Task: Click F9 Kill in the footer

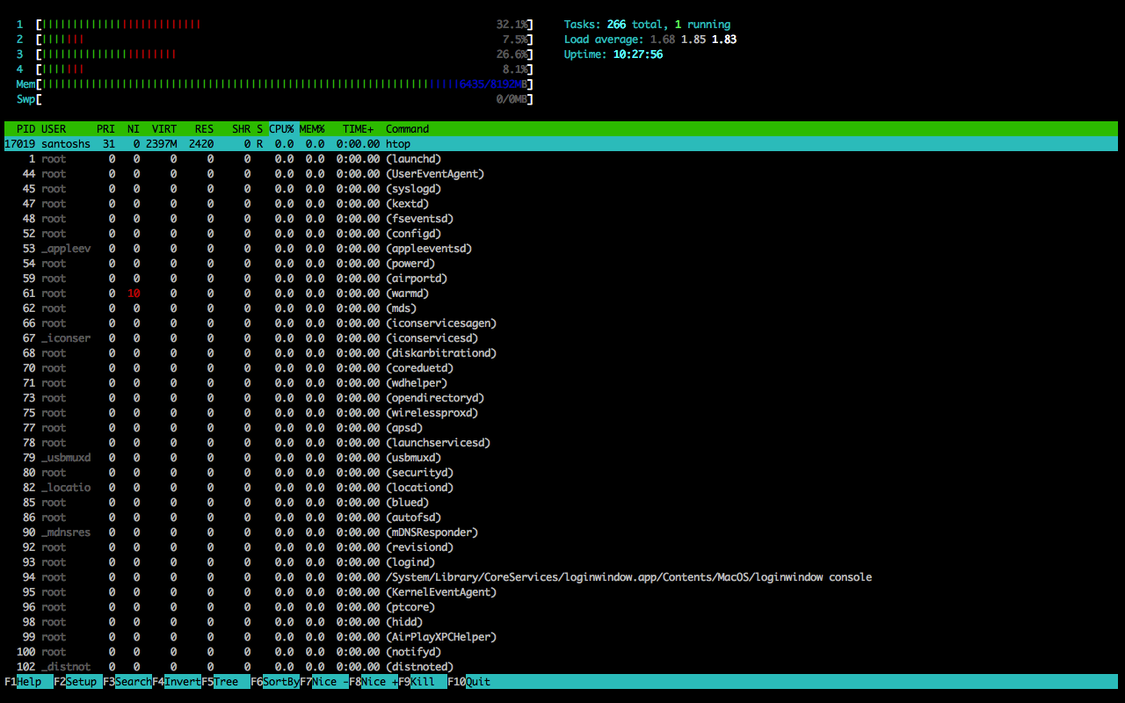Action: 422,682
